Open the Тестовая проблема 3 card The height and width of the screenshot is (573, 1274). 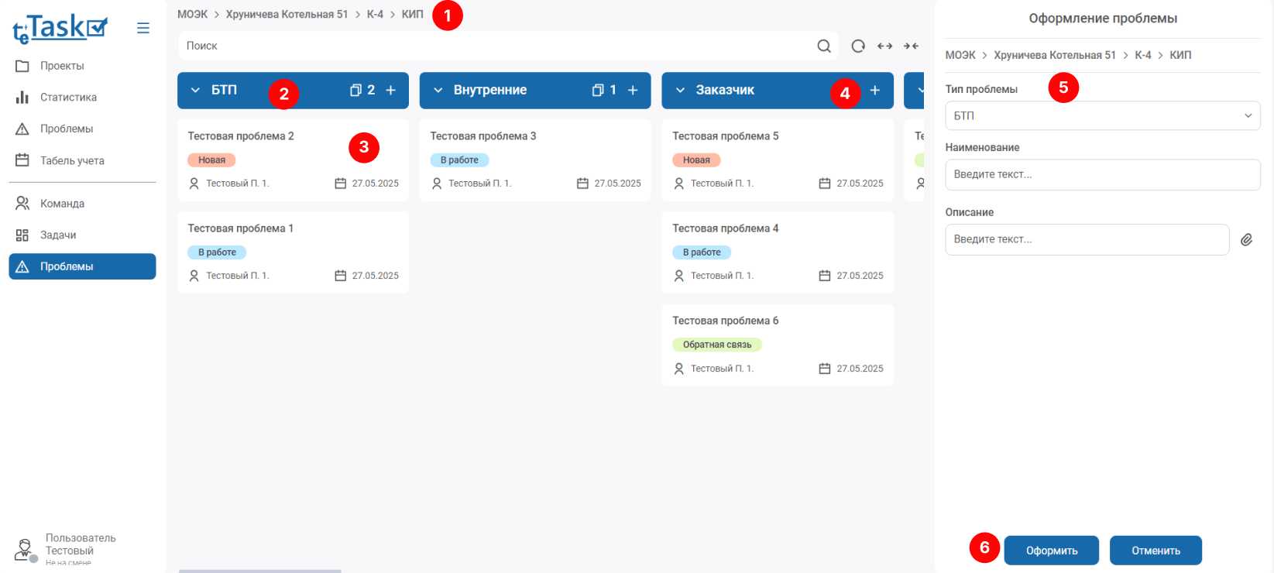tap(534, 160)
